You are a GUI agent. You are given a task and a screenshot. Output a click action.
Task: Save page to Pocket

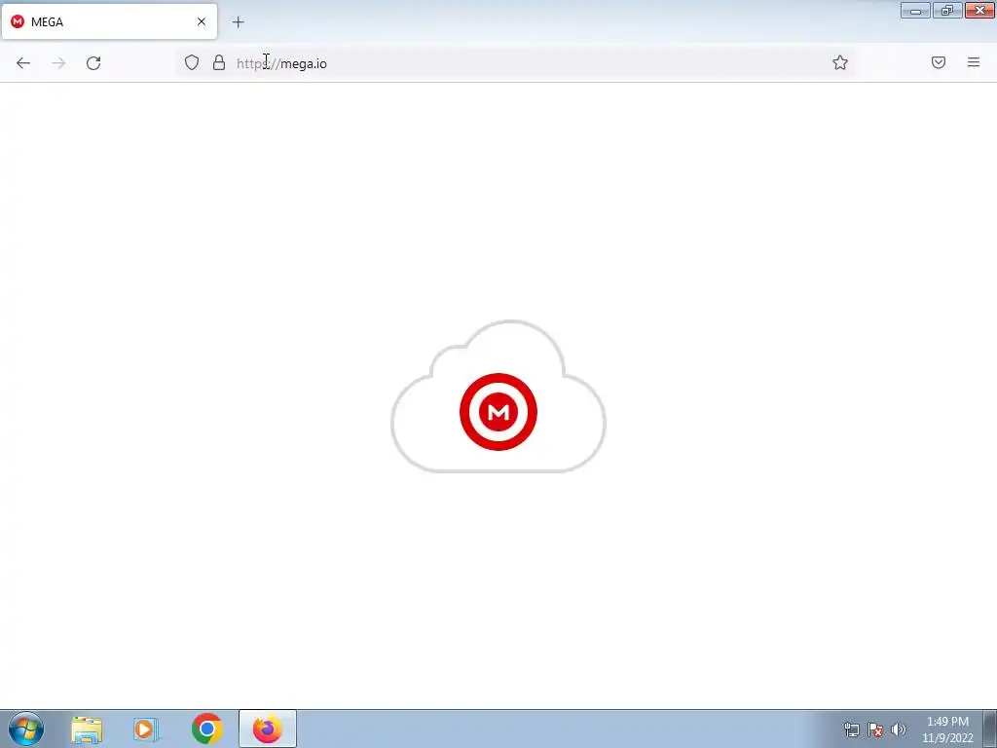(x=939, y=62)
